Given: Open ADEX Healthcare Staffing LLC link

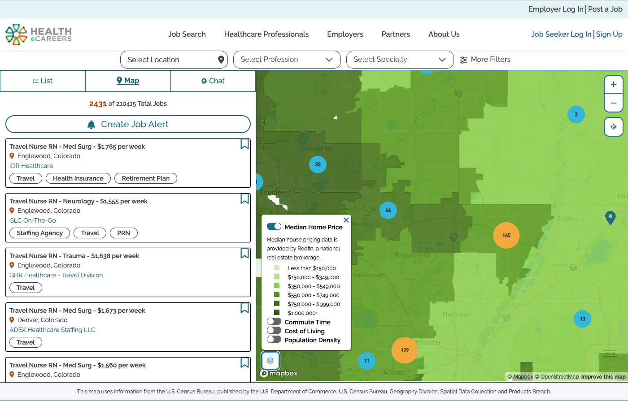Looking at the screenshot, I should pos(52,330).
